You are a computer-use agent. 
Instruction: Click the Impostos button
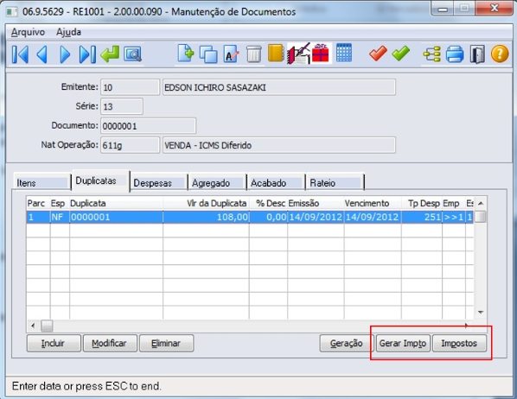(459, 344)
